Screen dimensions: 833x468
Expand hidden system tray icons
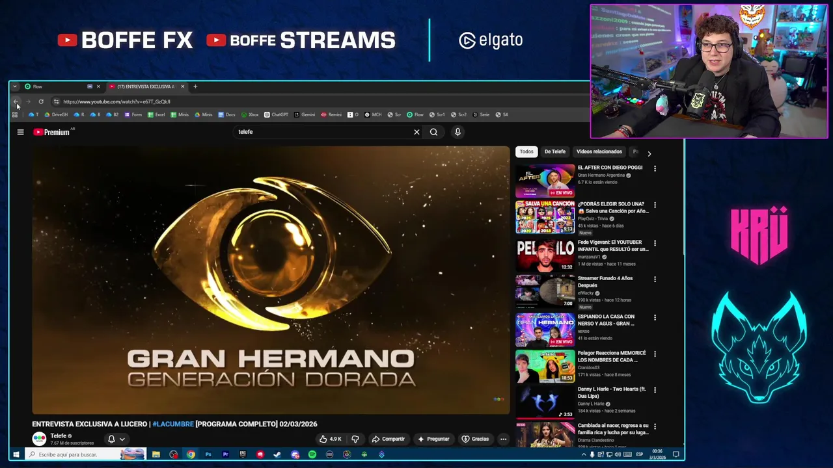tap(583, 454)
